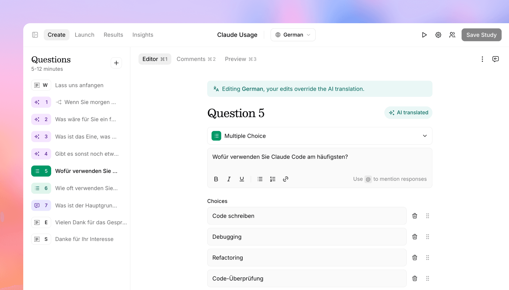509x290 pixels.
Task: Click the 'Choices' section label
Action: click(217, 201)
